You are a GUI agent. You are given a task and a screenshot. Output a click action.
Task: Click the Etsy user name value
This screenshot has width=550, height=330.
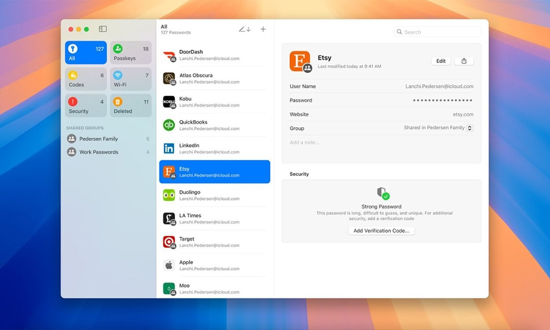[x=439, y=87]
